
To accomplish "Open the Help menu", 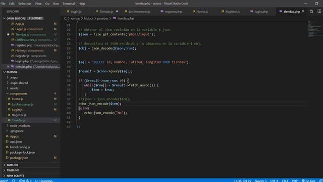I will click(82, 4).
